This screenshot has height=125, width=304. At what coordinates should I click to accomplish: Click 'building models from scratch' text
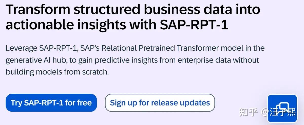pos(57,72)
